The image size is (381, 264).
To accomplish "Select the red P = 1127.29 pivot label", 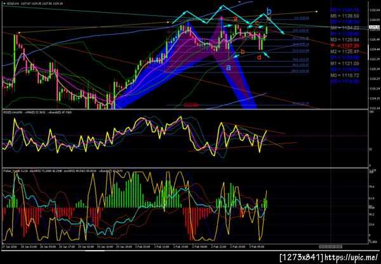I will [x=345, y=46].
